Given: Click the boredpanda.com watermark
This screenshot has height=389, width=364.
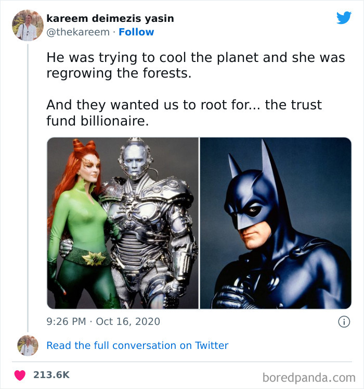Looking at the screenshot, I should [308, 377].
